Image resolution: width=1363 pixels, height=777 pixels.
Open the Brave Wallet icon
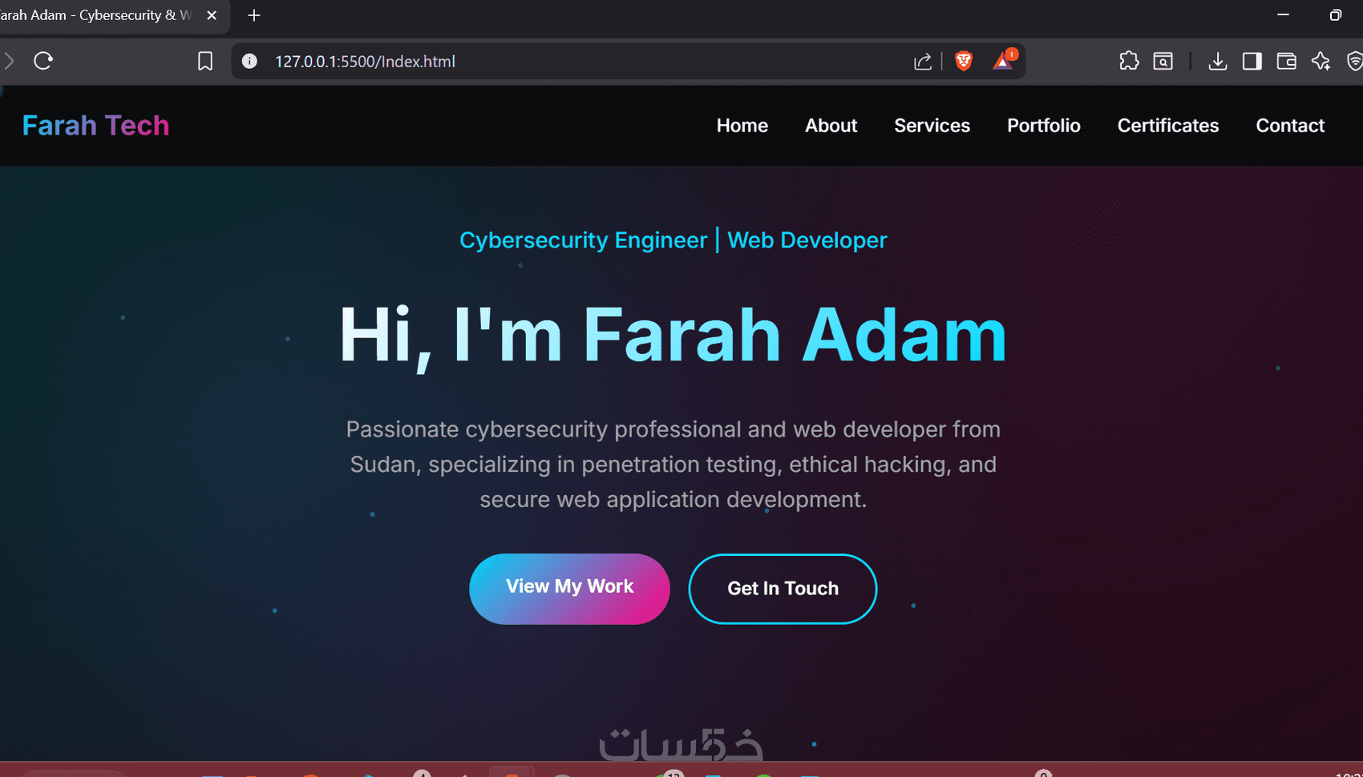1287,61
